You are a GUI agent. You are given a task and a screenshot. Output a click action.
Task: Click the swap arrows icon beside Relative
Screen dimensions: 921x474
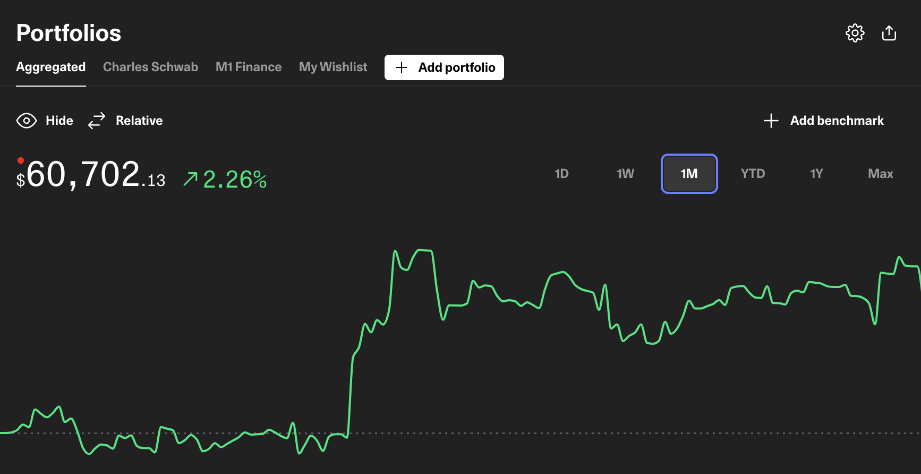coord(97,121)
